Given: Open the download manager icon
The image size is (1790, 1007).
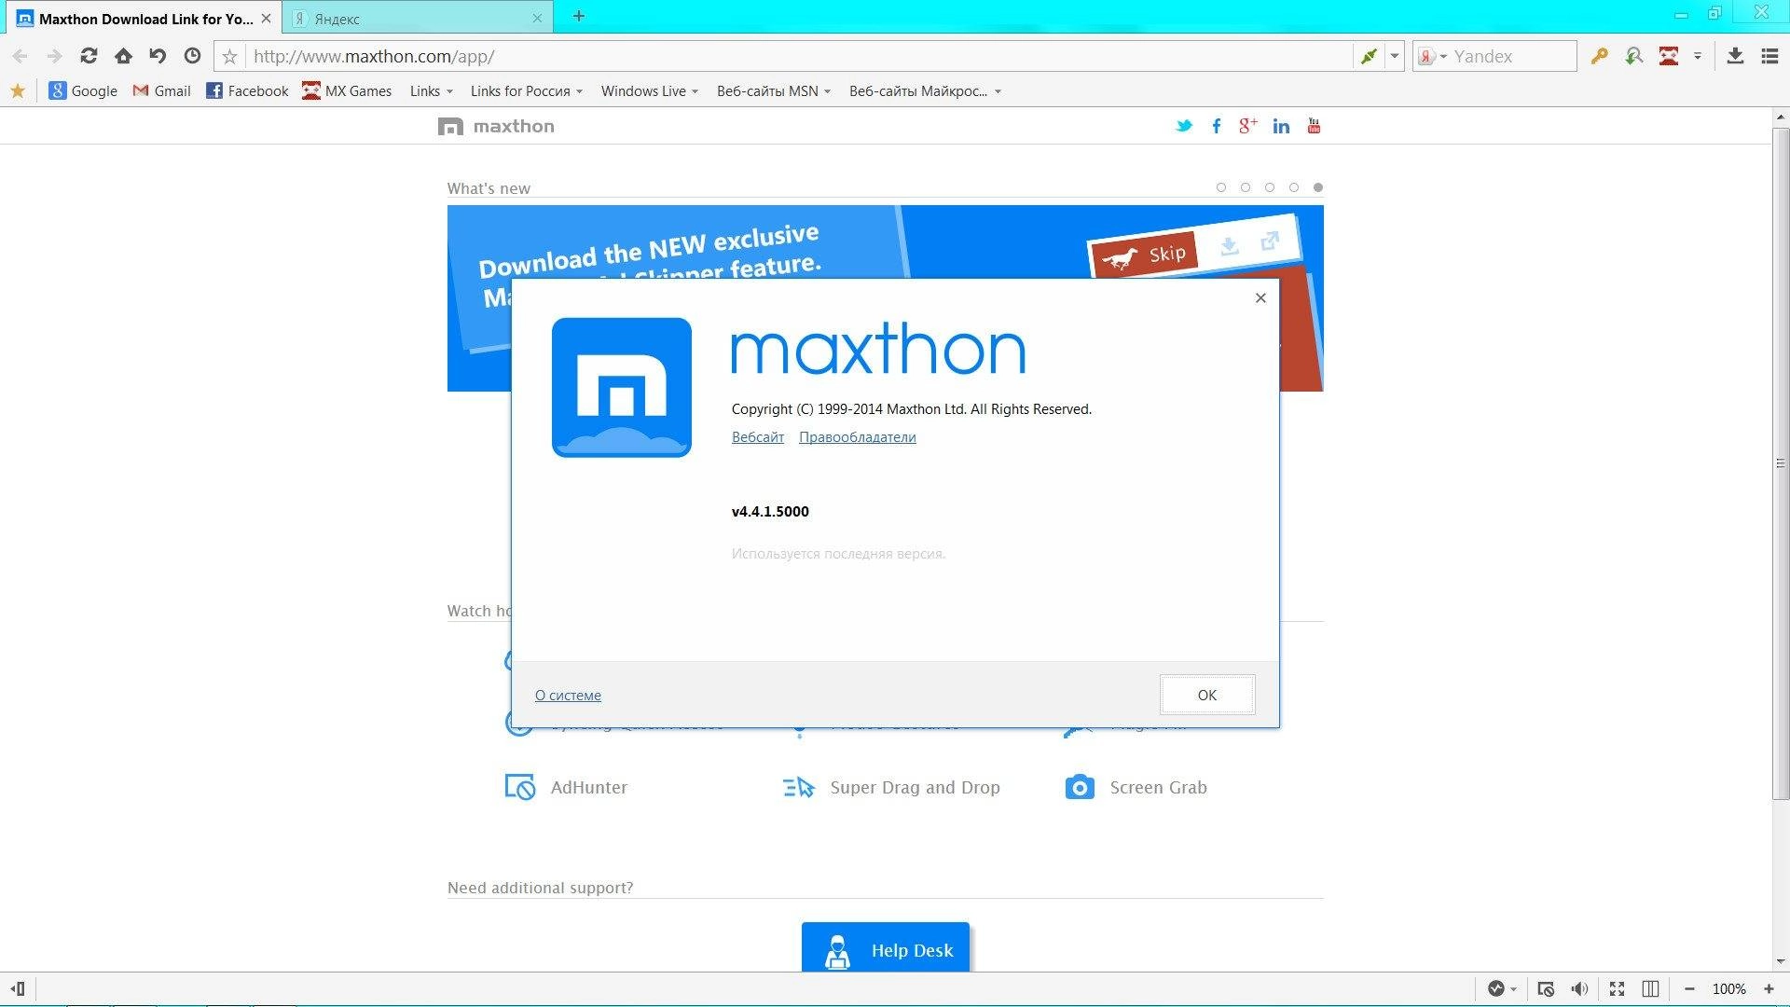Looking at the screenshot, I should 1735,56.
